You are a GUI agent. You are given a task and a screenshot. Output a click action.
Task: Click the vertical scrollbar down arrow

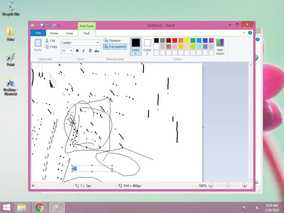[x=251, y=180]
